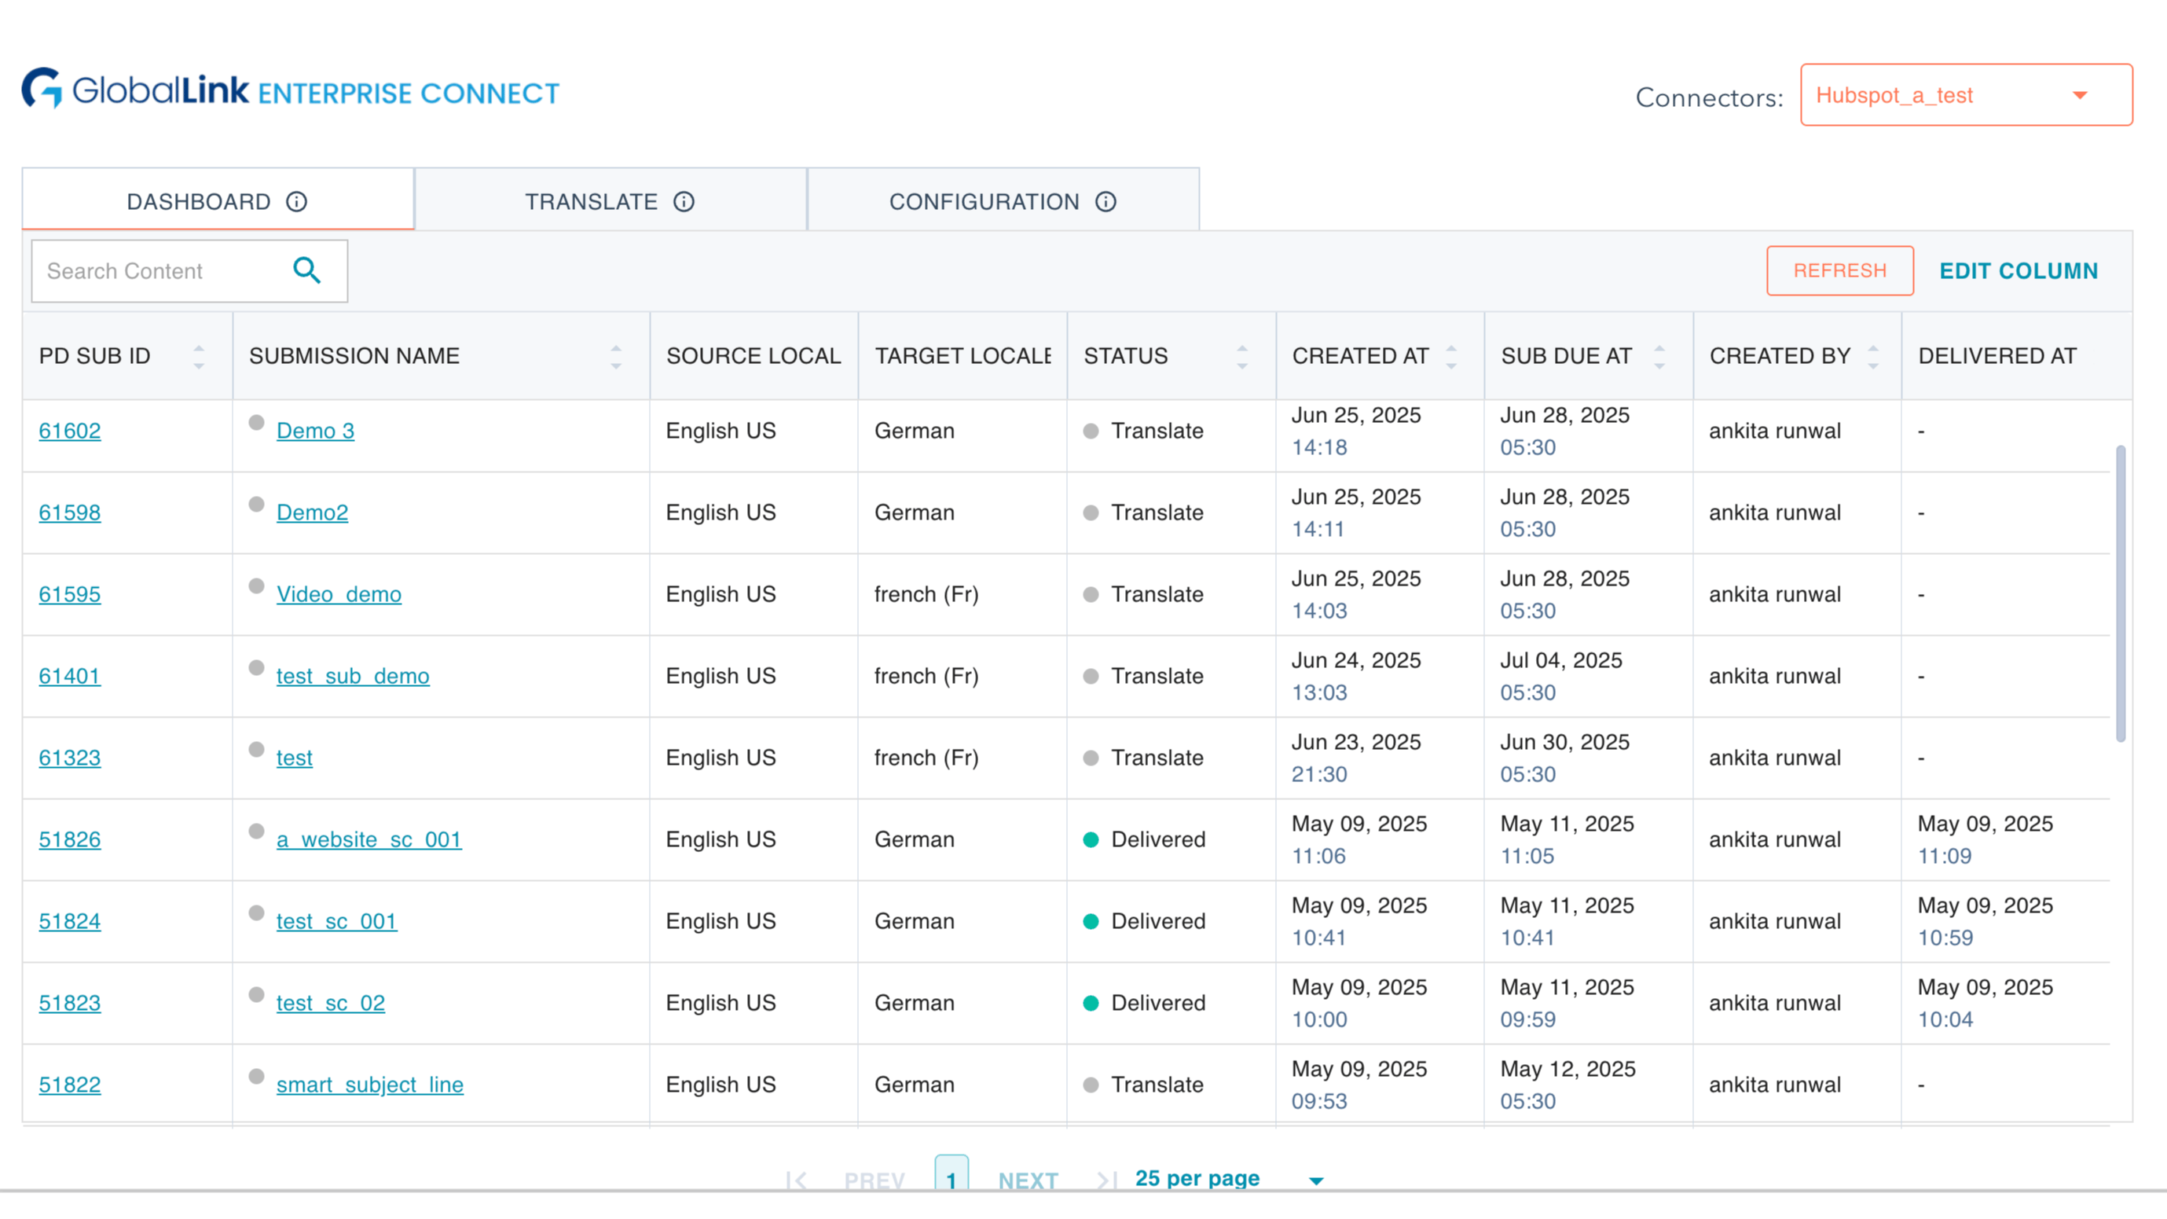The width and height of the screenshot is (2167, 1219).
Task: Click the Dashboard tab info icon
Action: pos(297,202)
